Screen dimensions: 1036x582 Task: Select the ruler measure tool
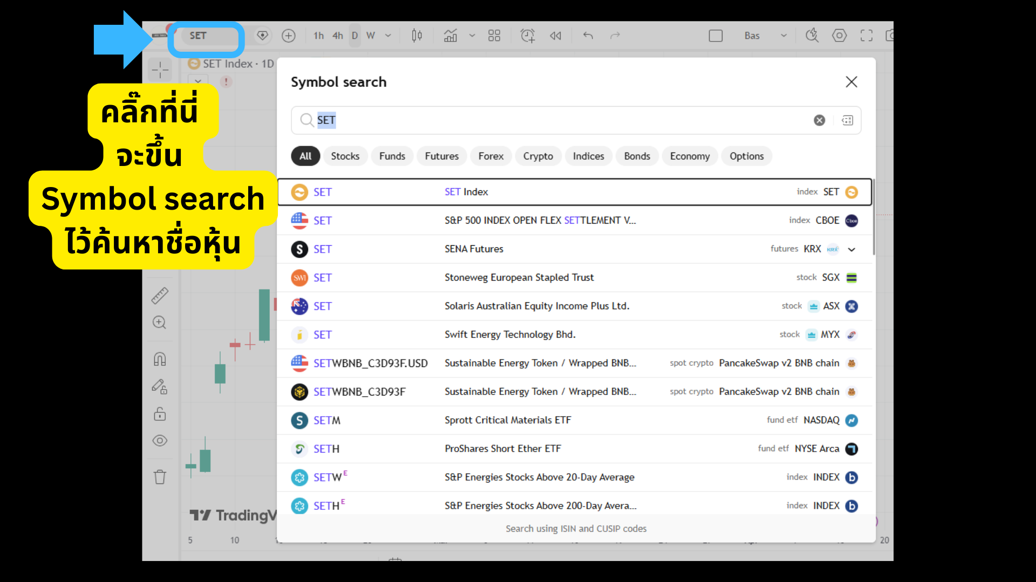click(x=160, y=295)
